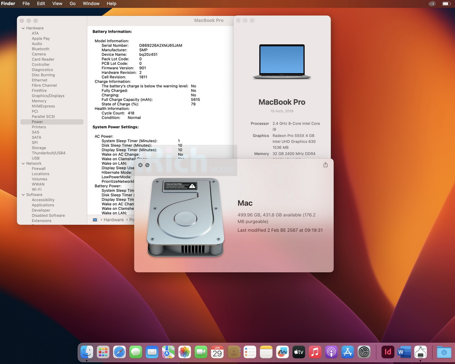The width and height of the screenshot is (455, 364).
Task: Close the Mac disk Quick Look preview
Action: tap(140, 165)
